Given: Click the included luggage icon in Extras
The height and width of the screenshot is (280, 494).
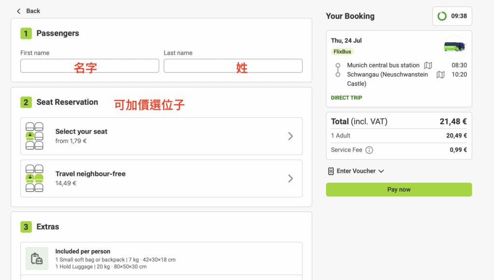Looking at the screenshot, I should coord(37,259).
